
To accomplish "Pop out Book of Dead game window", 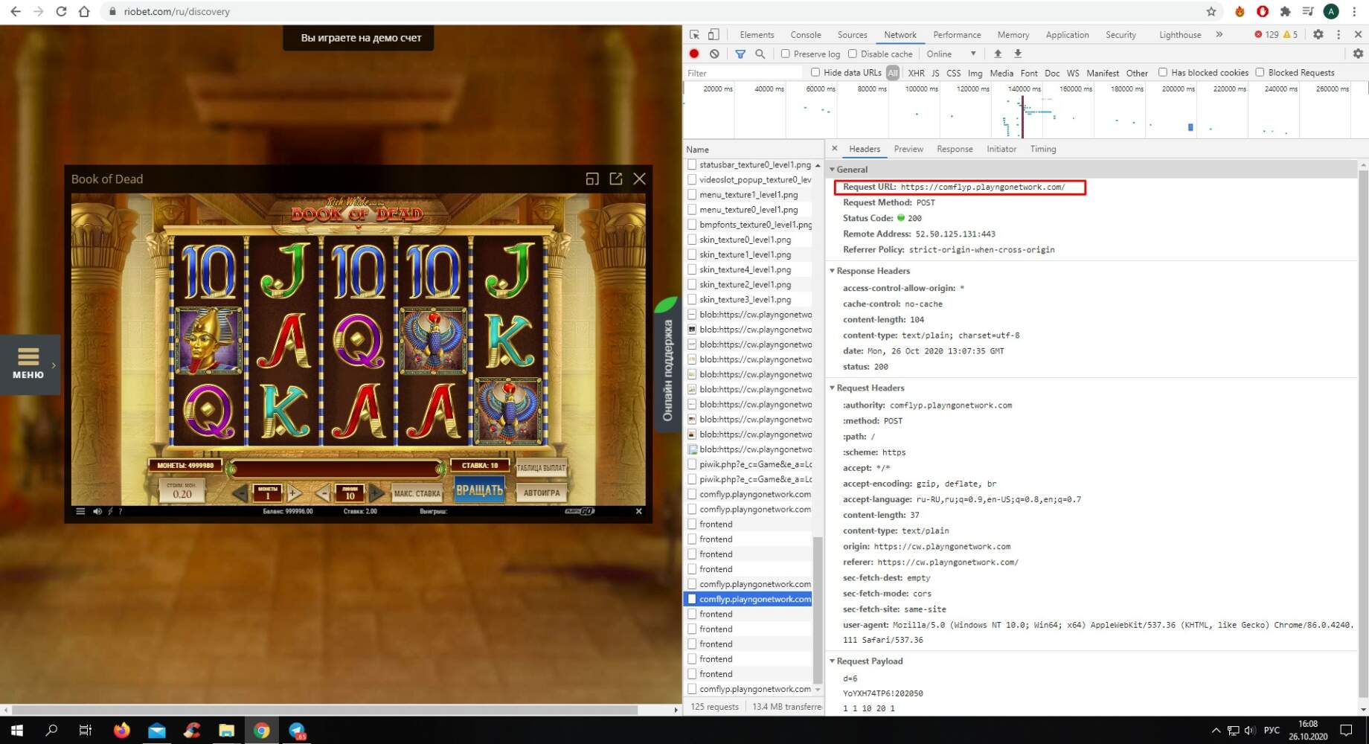I will tap(616, 179).
